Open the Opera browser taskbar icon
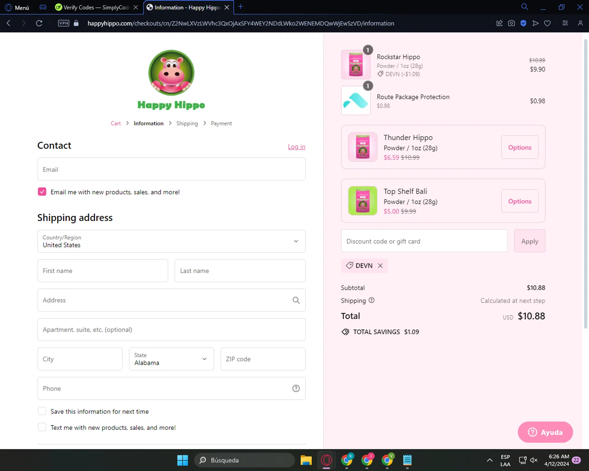This screenshot has width=589, height=471. click(326, 460)
